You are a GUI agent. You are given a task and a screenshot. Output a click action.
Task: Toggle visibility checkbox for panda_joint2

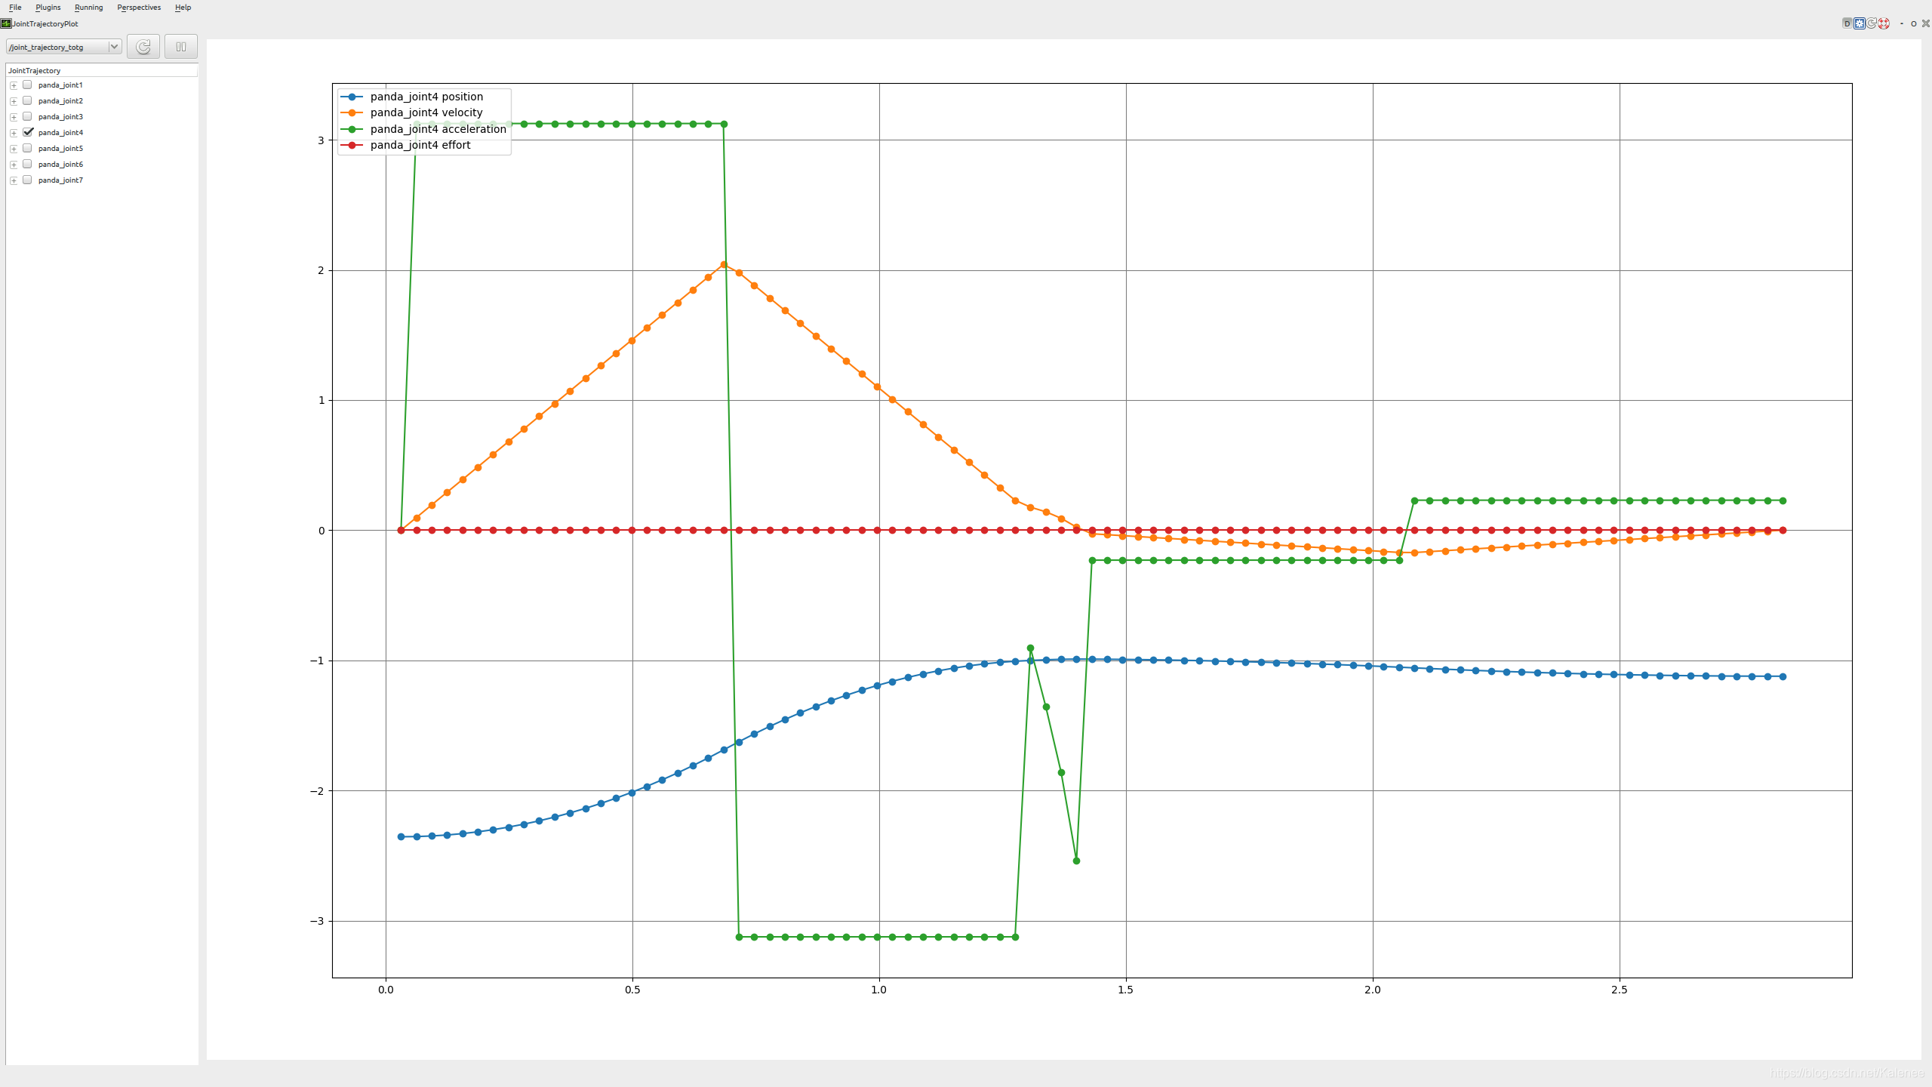click(26, 101)
